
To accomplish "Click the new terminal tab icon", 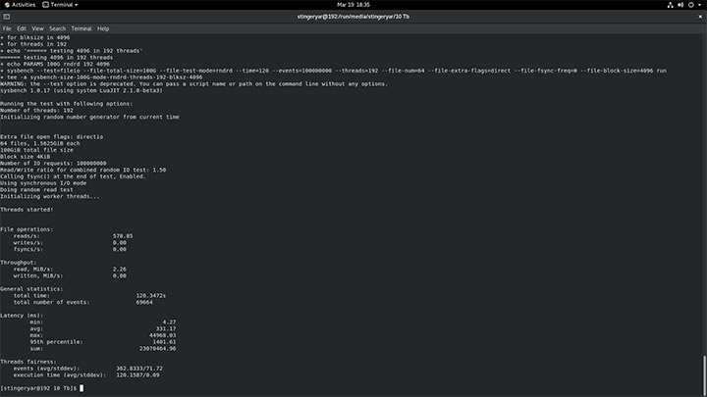I will click(x=8, y=17).
